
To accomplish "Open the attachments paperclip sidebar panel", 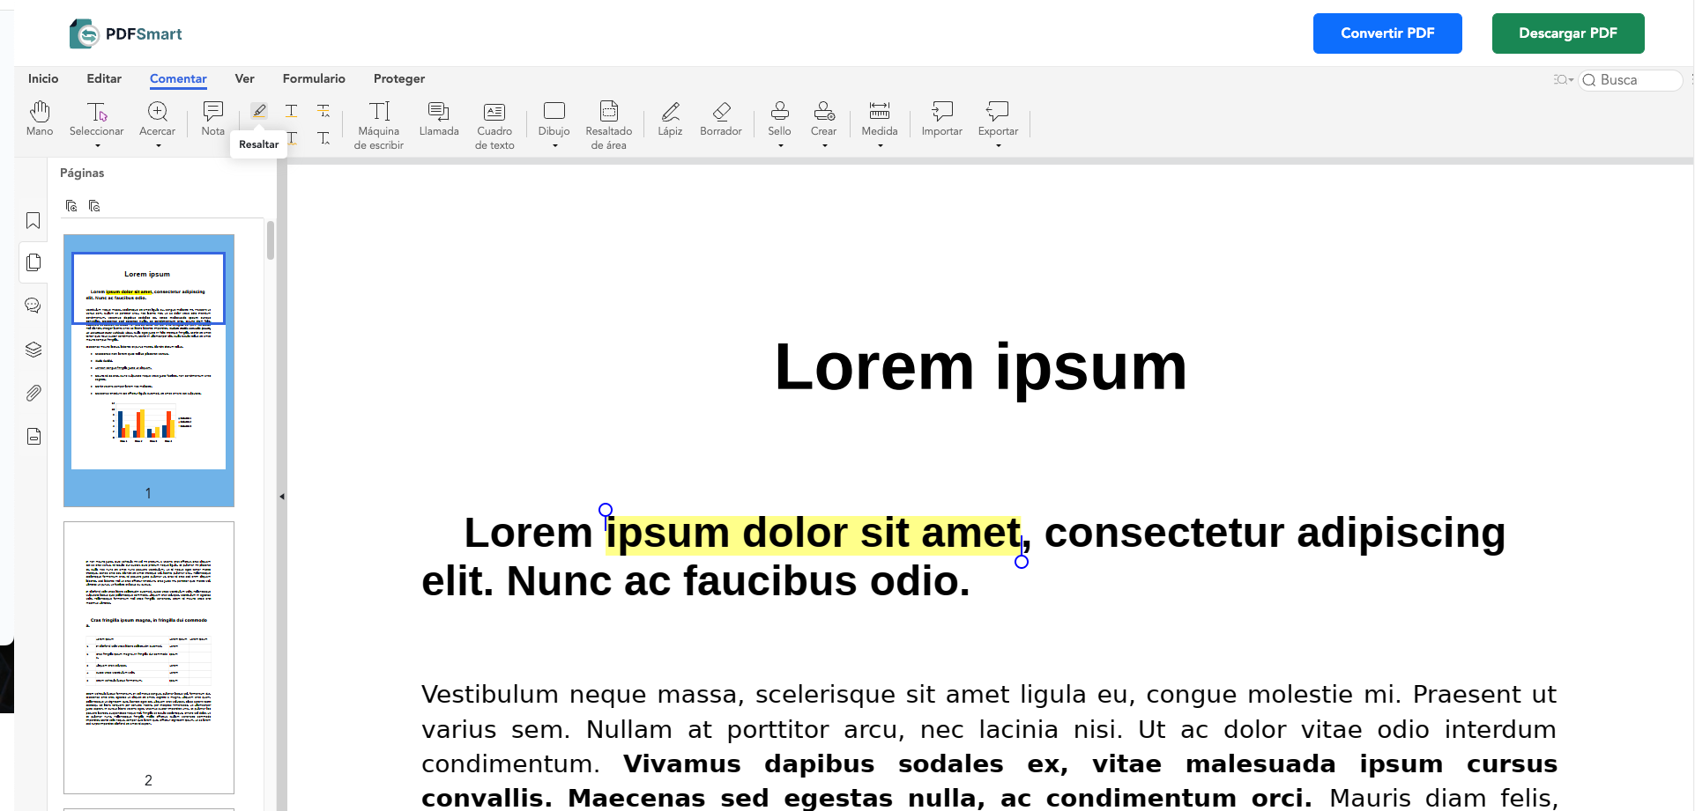I will tap(33, 393).
